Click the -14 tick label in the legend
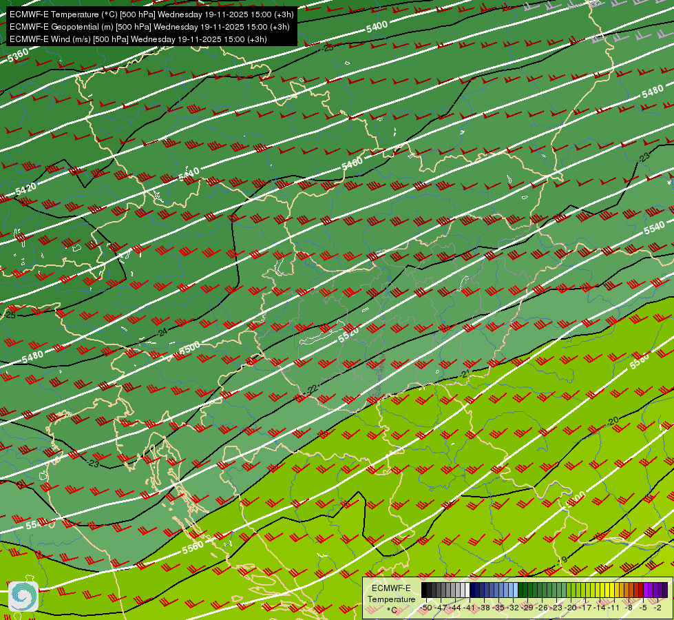This screenshot has width=674, height=620. click(x=600, y=608)
